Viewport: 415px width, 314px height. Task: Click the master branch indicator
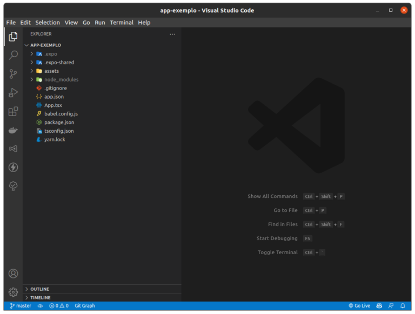click(x=21, y=306)
